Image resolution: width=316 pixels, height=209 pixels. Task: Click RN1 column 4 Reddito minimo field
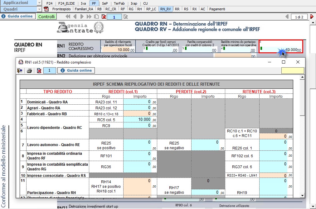[x=238, y=50]
